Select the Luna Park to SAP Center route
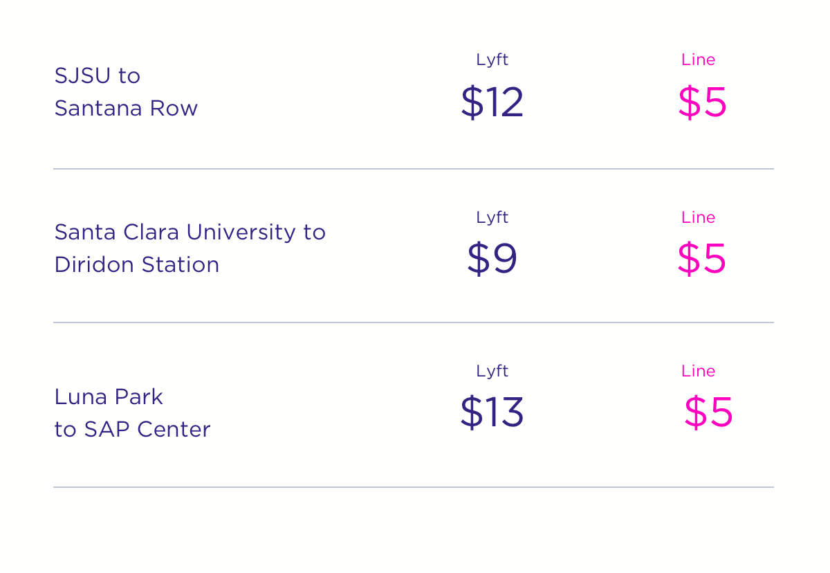This screenshot has width=830, height=573. (132, 413)
